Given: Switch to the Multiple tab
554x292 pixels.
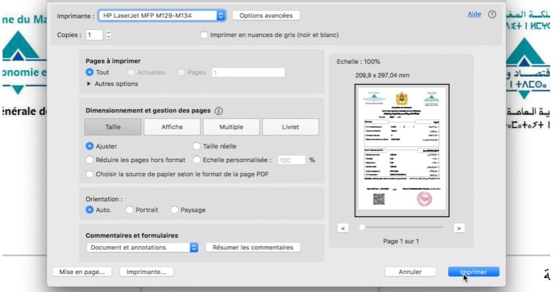Looking at the screenshot, I should [232, 127].
